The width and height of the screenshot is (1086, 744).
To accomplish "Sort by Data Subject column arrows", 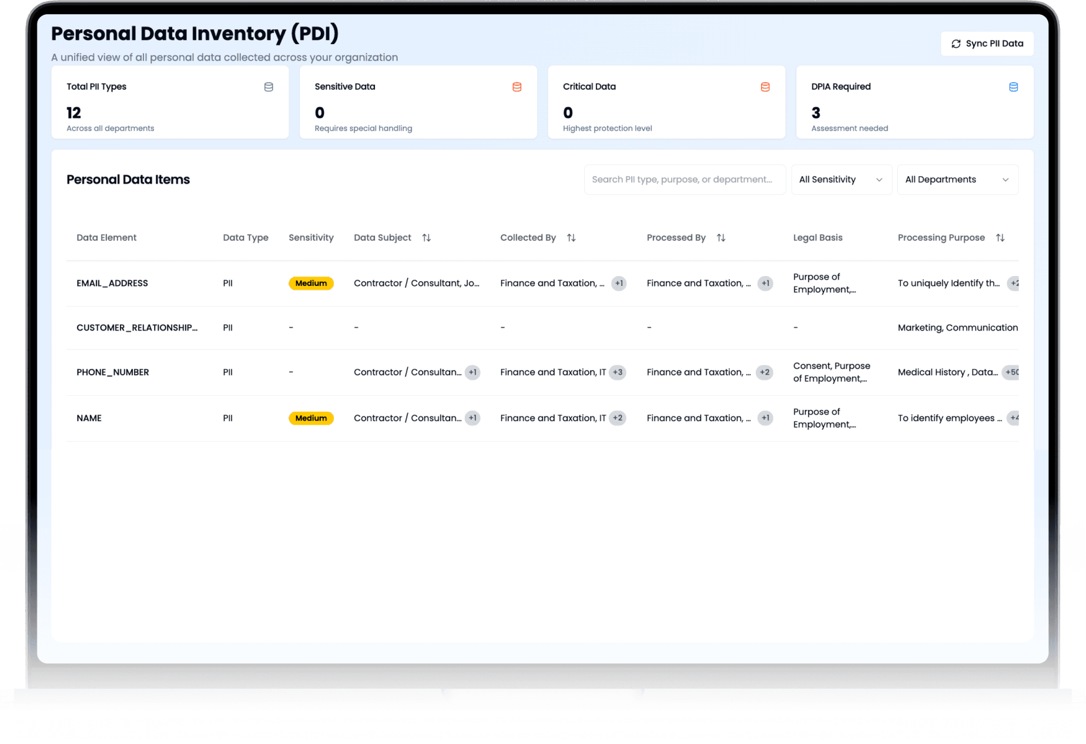I will tap(427, 238).
